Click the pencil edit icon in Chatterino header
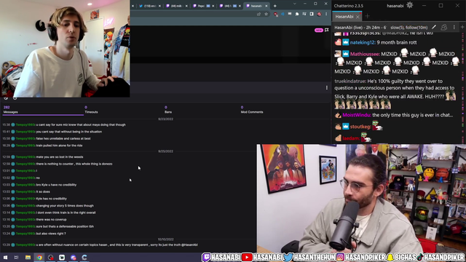This screenshot has width=466, height=262. click(434, 28)
